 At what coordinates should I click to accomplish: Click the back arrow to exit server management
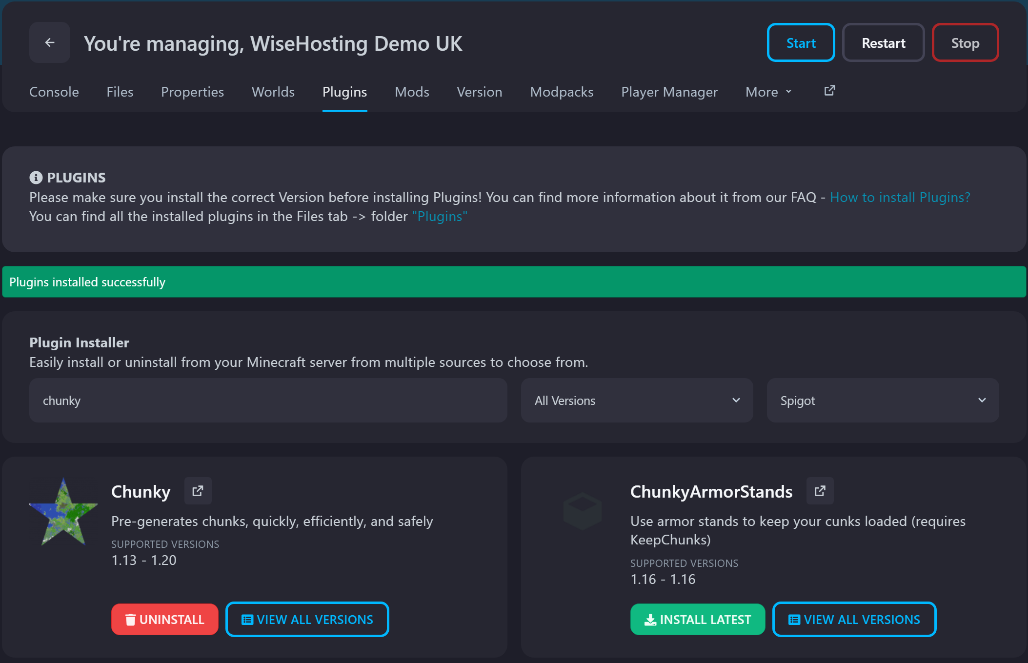[x=49, y=42]
